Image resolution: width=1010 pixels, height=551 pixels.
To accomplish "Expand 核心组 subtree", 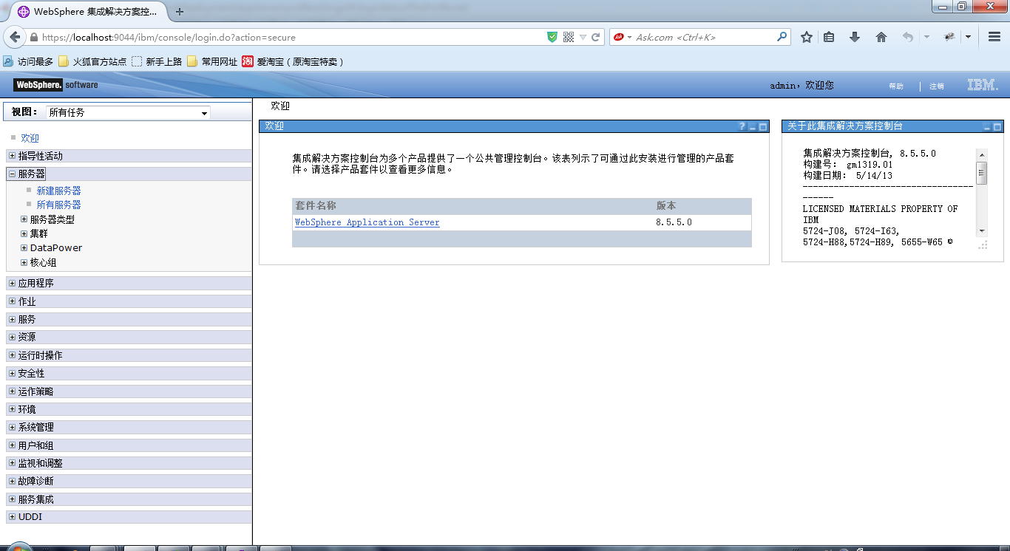I will point(24,262).
